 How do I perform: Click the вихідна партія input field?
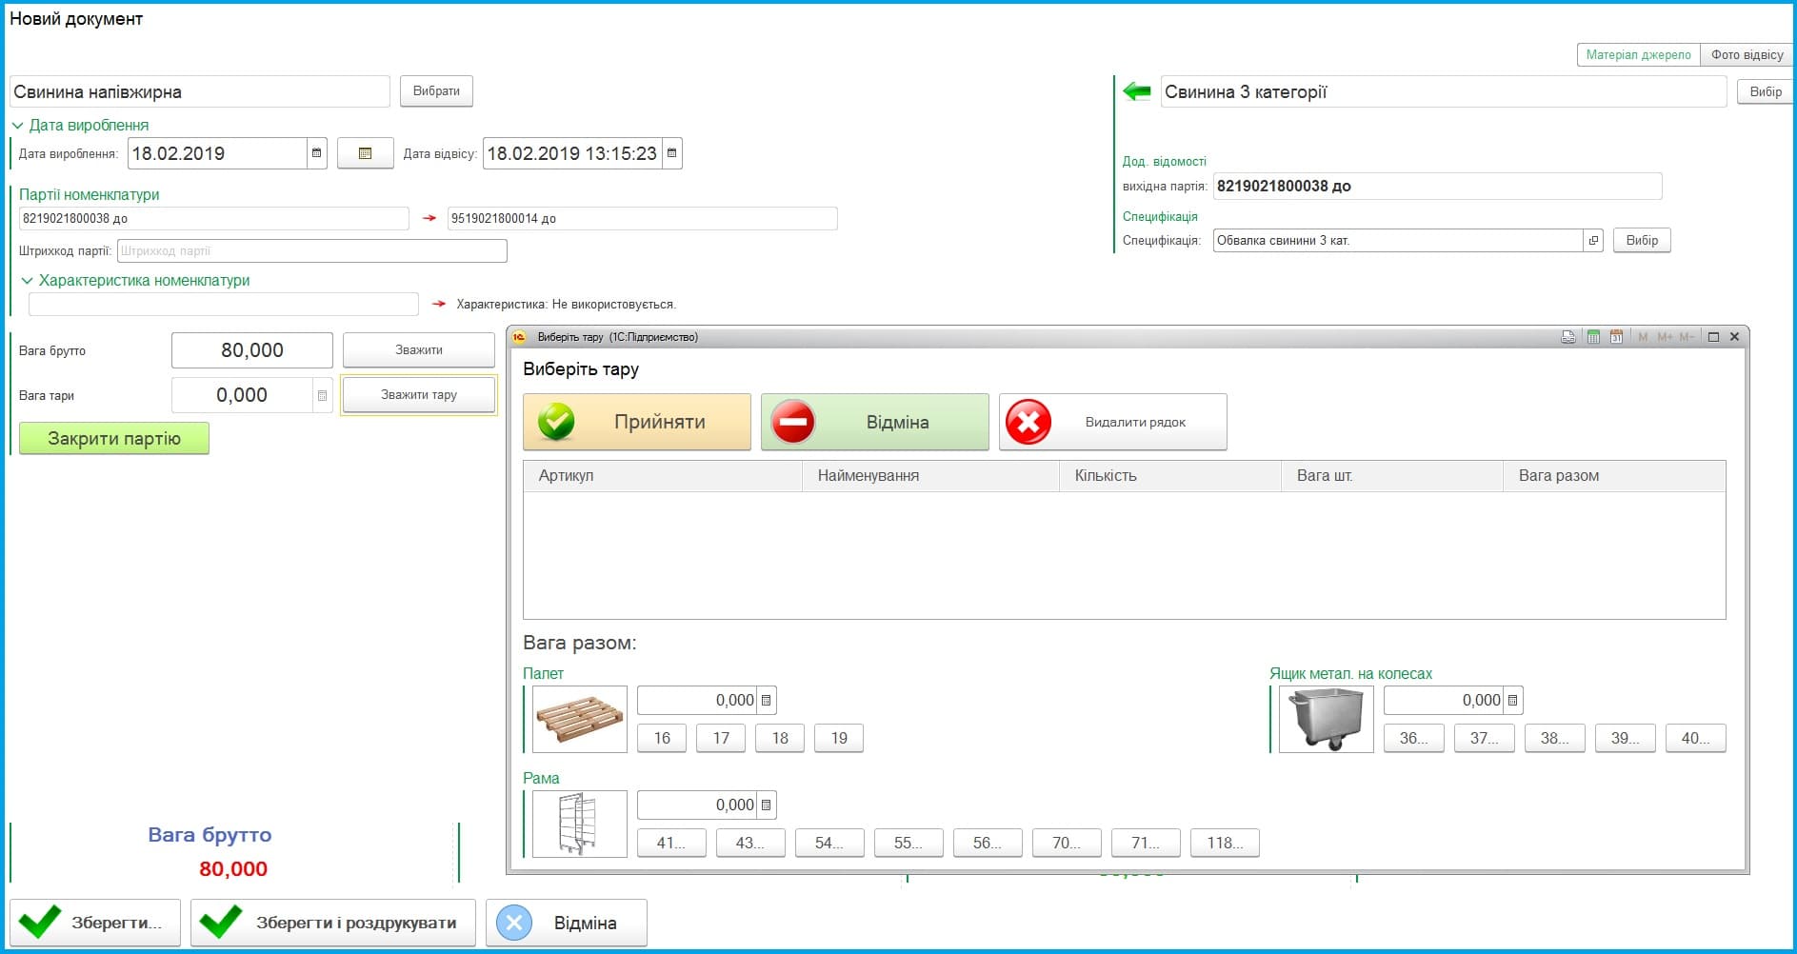pos(1437,186)
